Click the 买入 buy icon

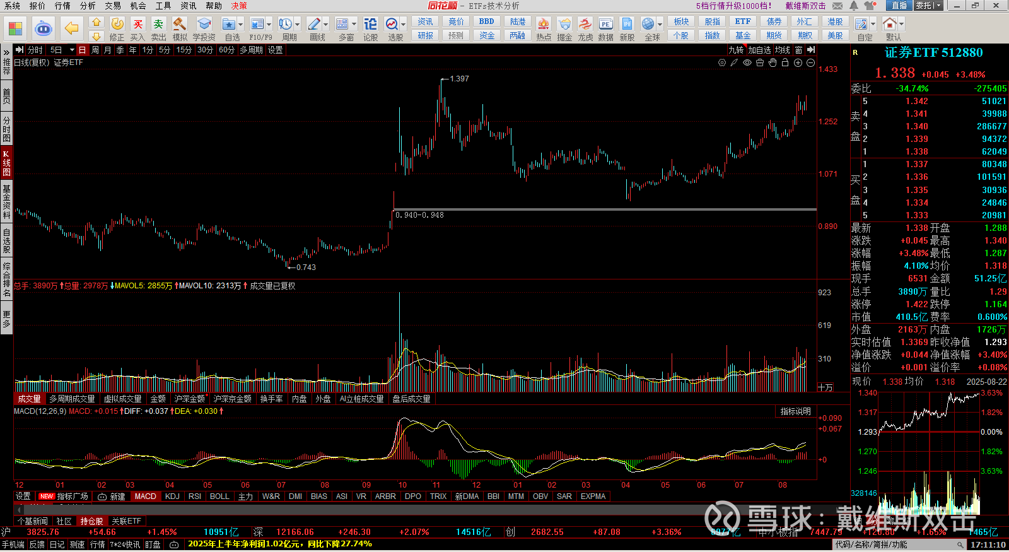click(138, 24)
